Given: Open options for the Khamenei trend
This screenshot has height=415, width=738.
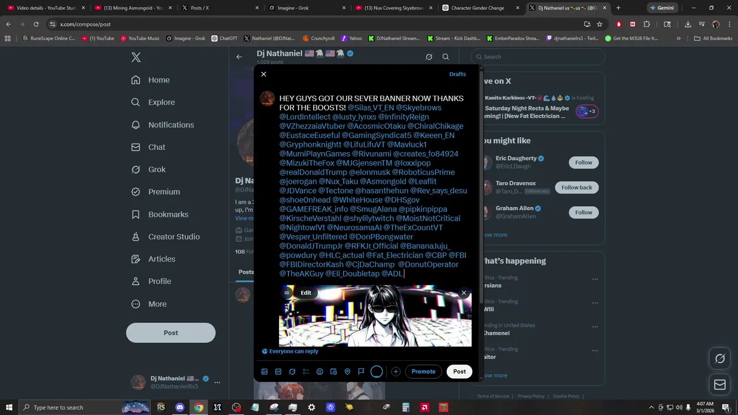Looking at the screenshot, I should point(595,327).
